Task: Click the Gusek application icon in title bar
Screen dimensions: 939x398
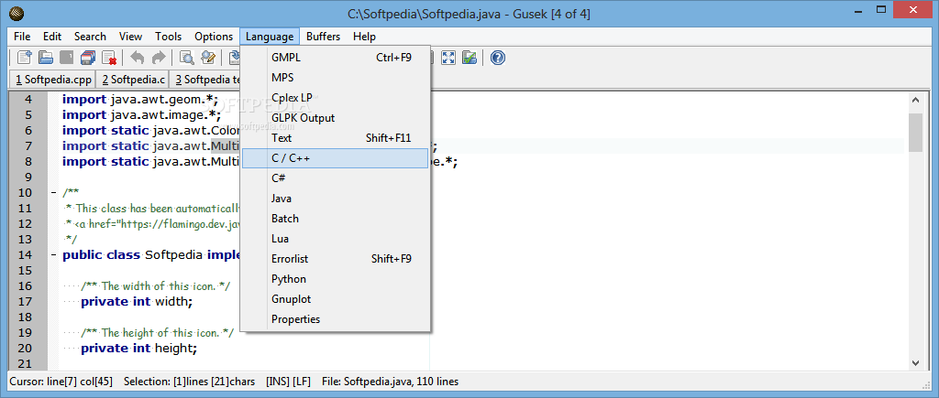Action: (x=18, y=13)
